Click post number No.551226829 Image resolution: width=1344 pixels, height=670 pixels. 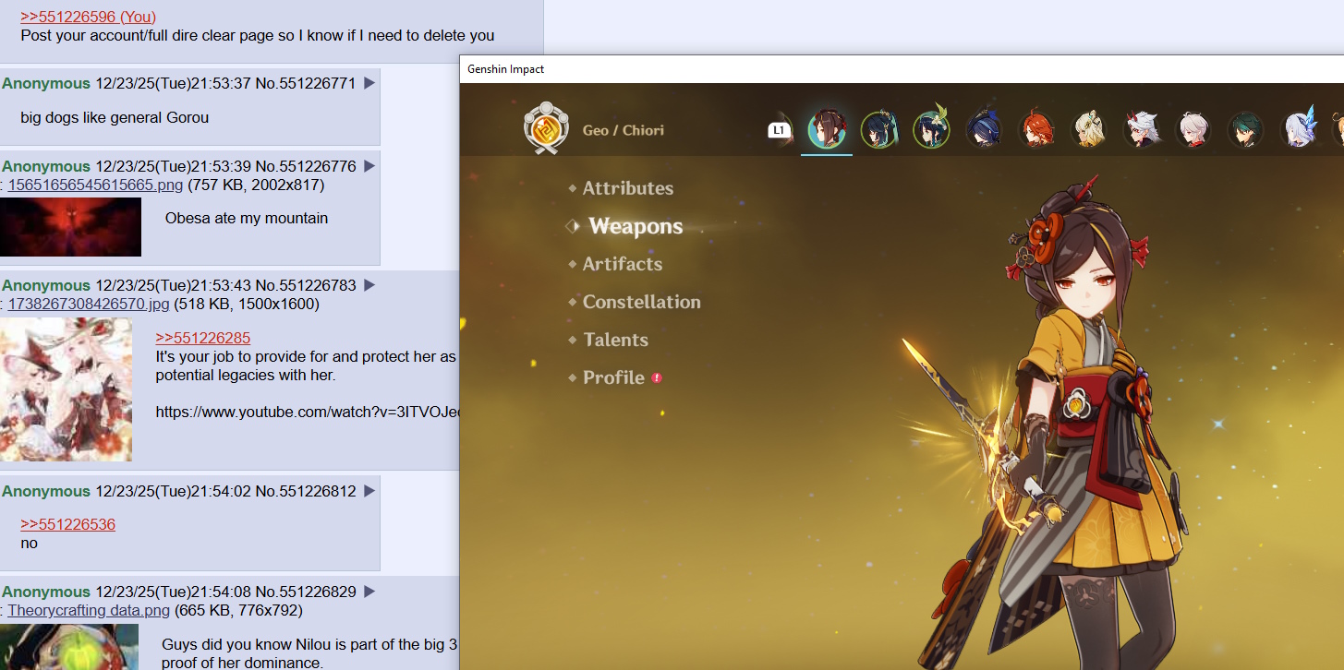306,592
